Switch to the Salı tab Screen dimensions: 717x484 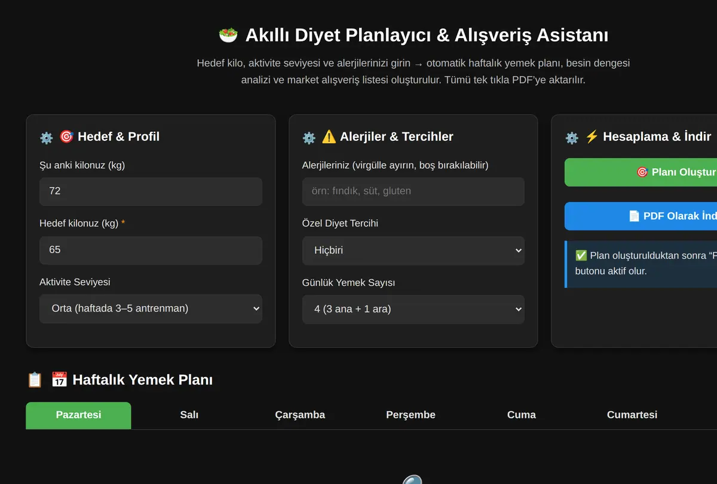189,415
